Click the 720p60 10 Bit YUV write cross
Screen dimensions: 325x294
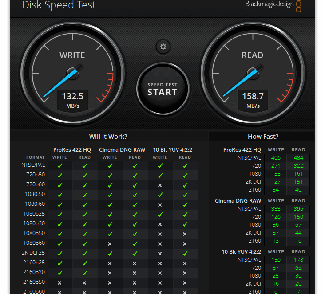(160, 185)
